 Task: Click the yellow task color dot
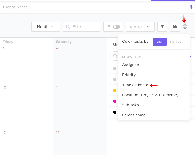115,90
